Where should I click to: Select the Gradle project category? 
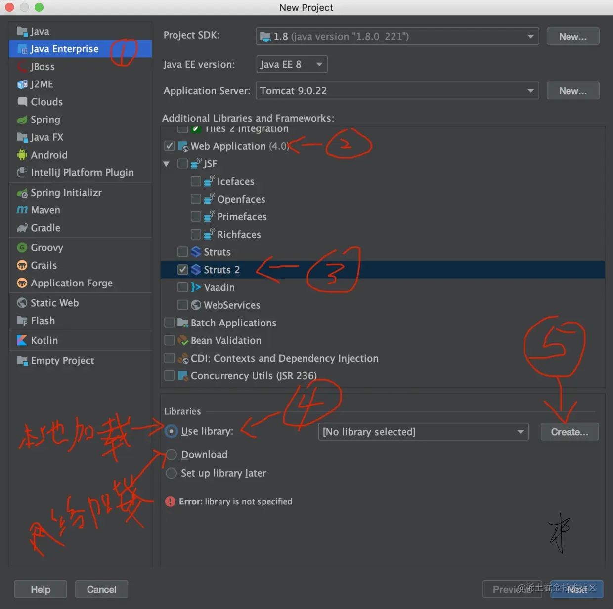pyautogui.click(x=80, y=228)
